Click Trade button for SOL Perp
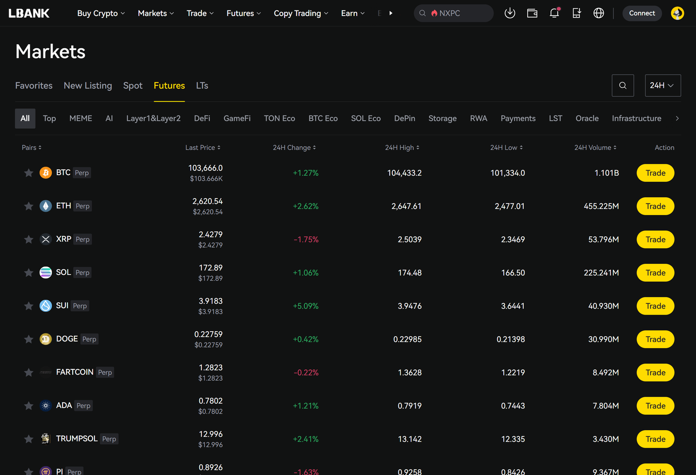Image resolution: width=696 pixels, height=475 pixels. (655, 273)
